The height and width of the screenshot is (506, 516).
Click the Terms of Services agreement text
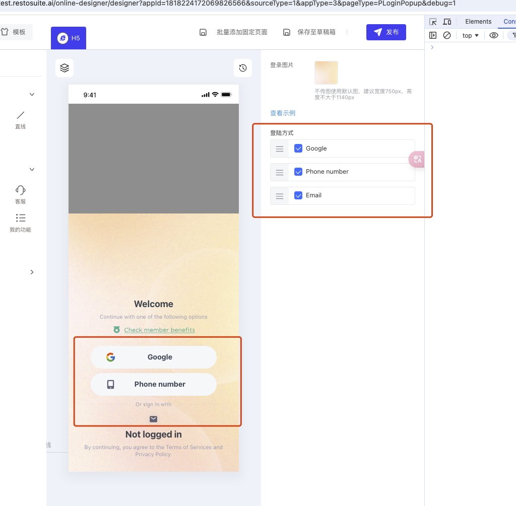154,451
